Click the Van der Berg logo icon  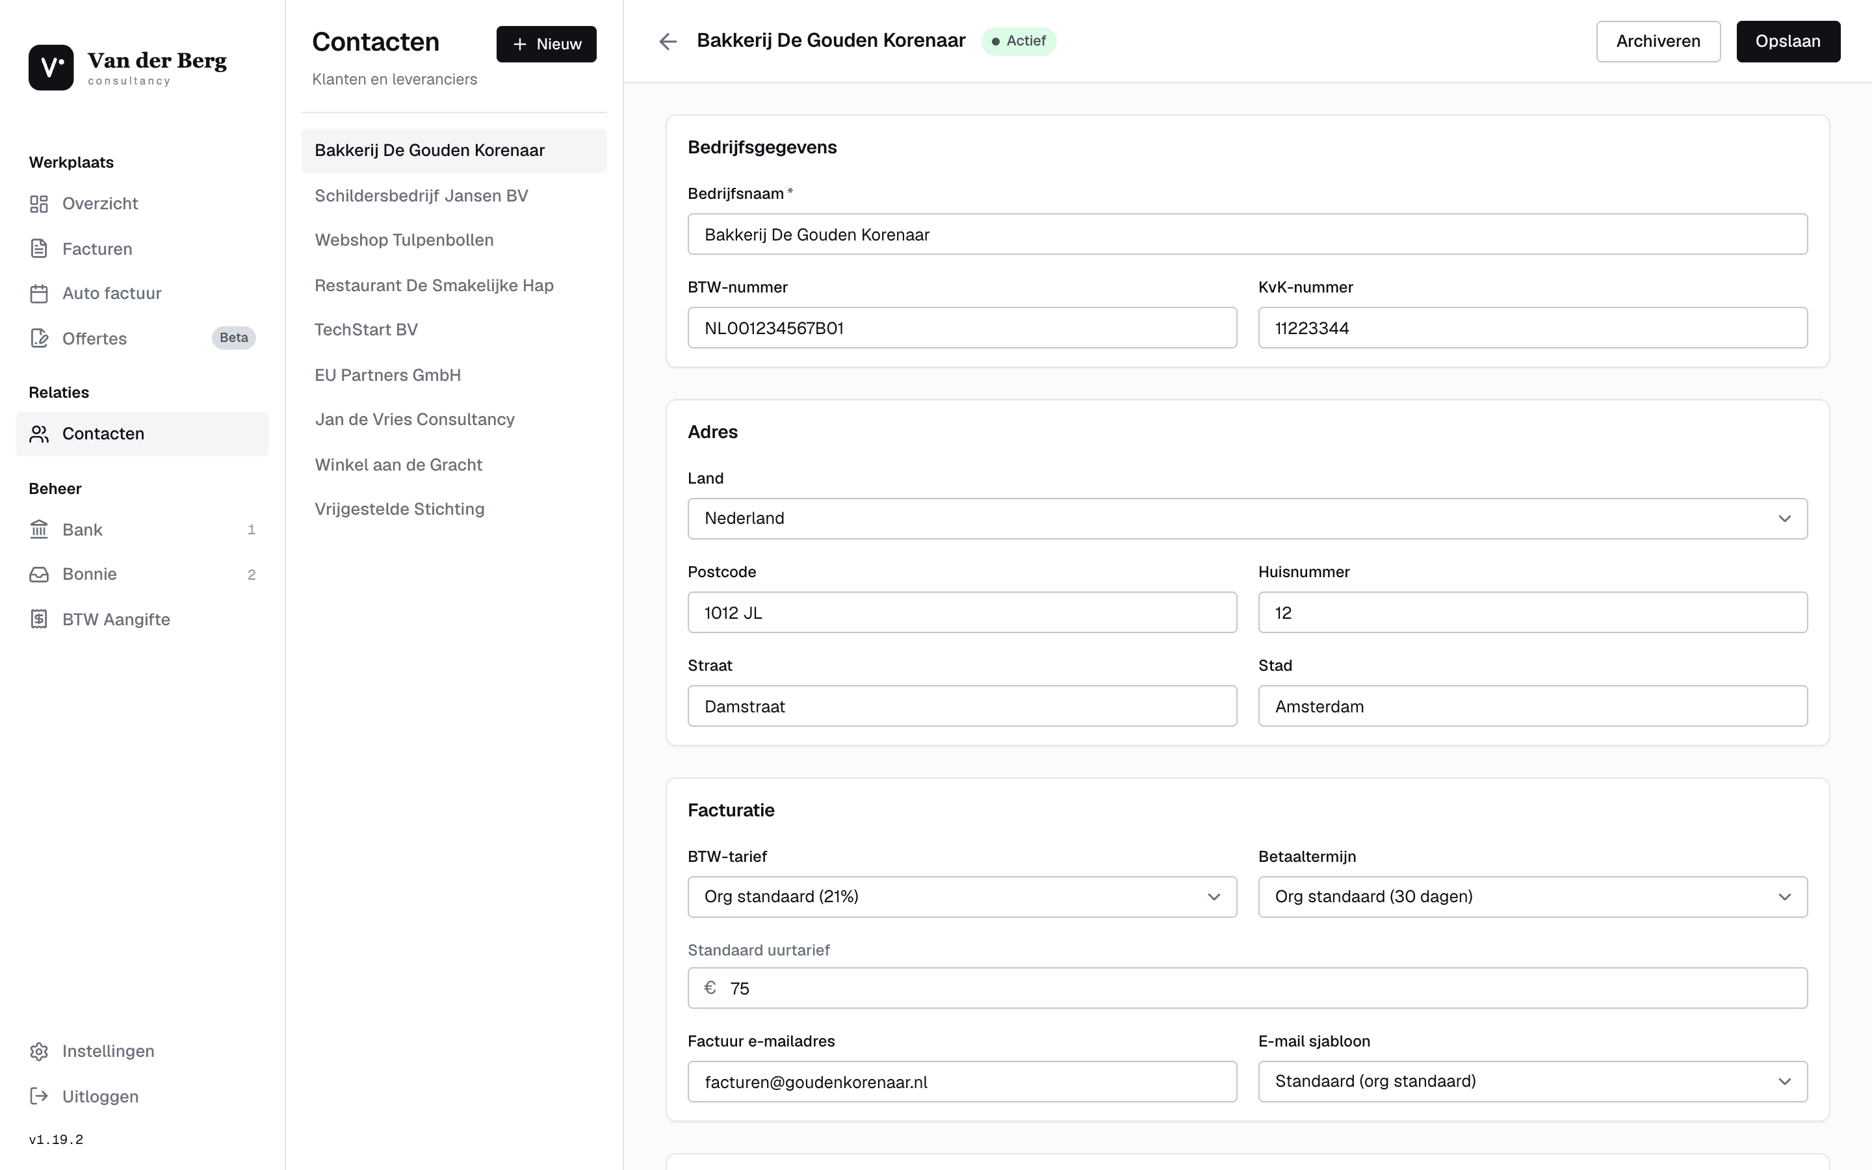[51, 68]
